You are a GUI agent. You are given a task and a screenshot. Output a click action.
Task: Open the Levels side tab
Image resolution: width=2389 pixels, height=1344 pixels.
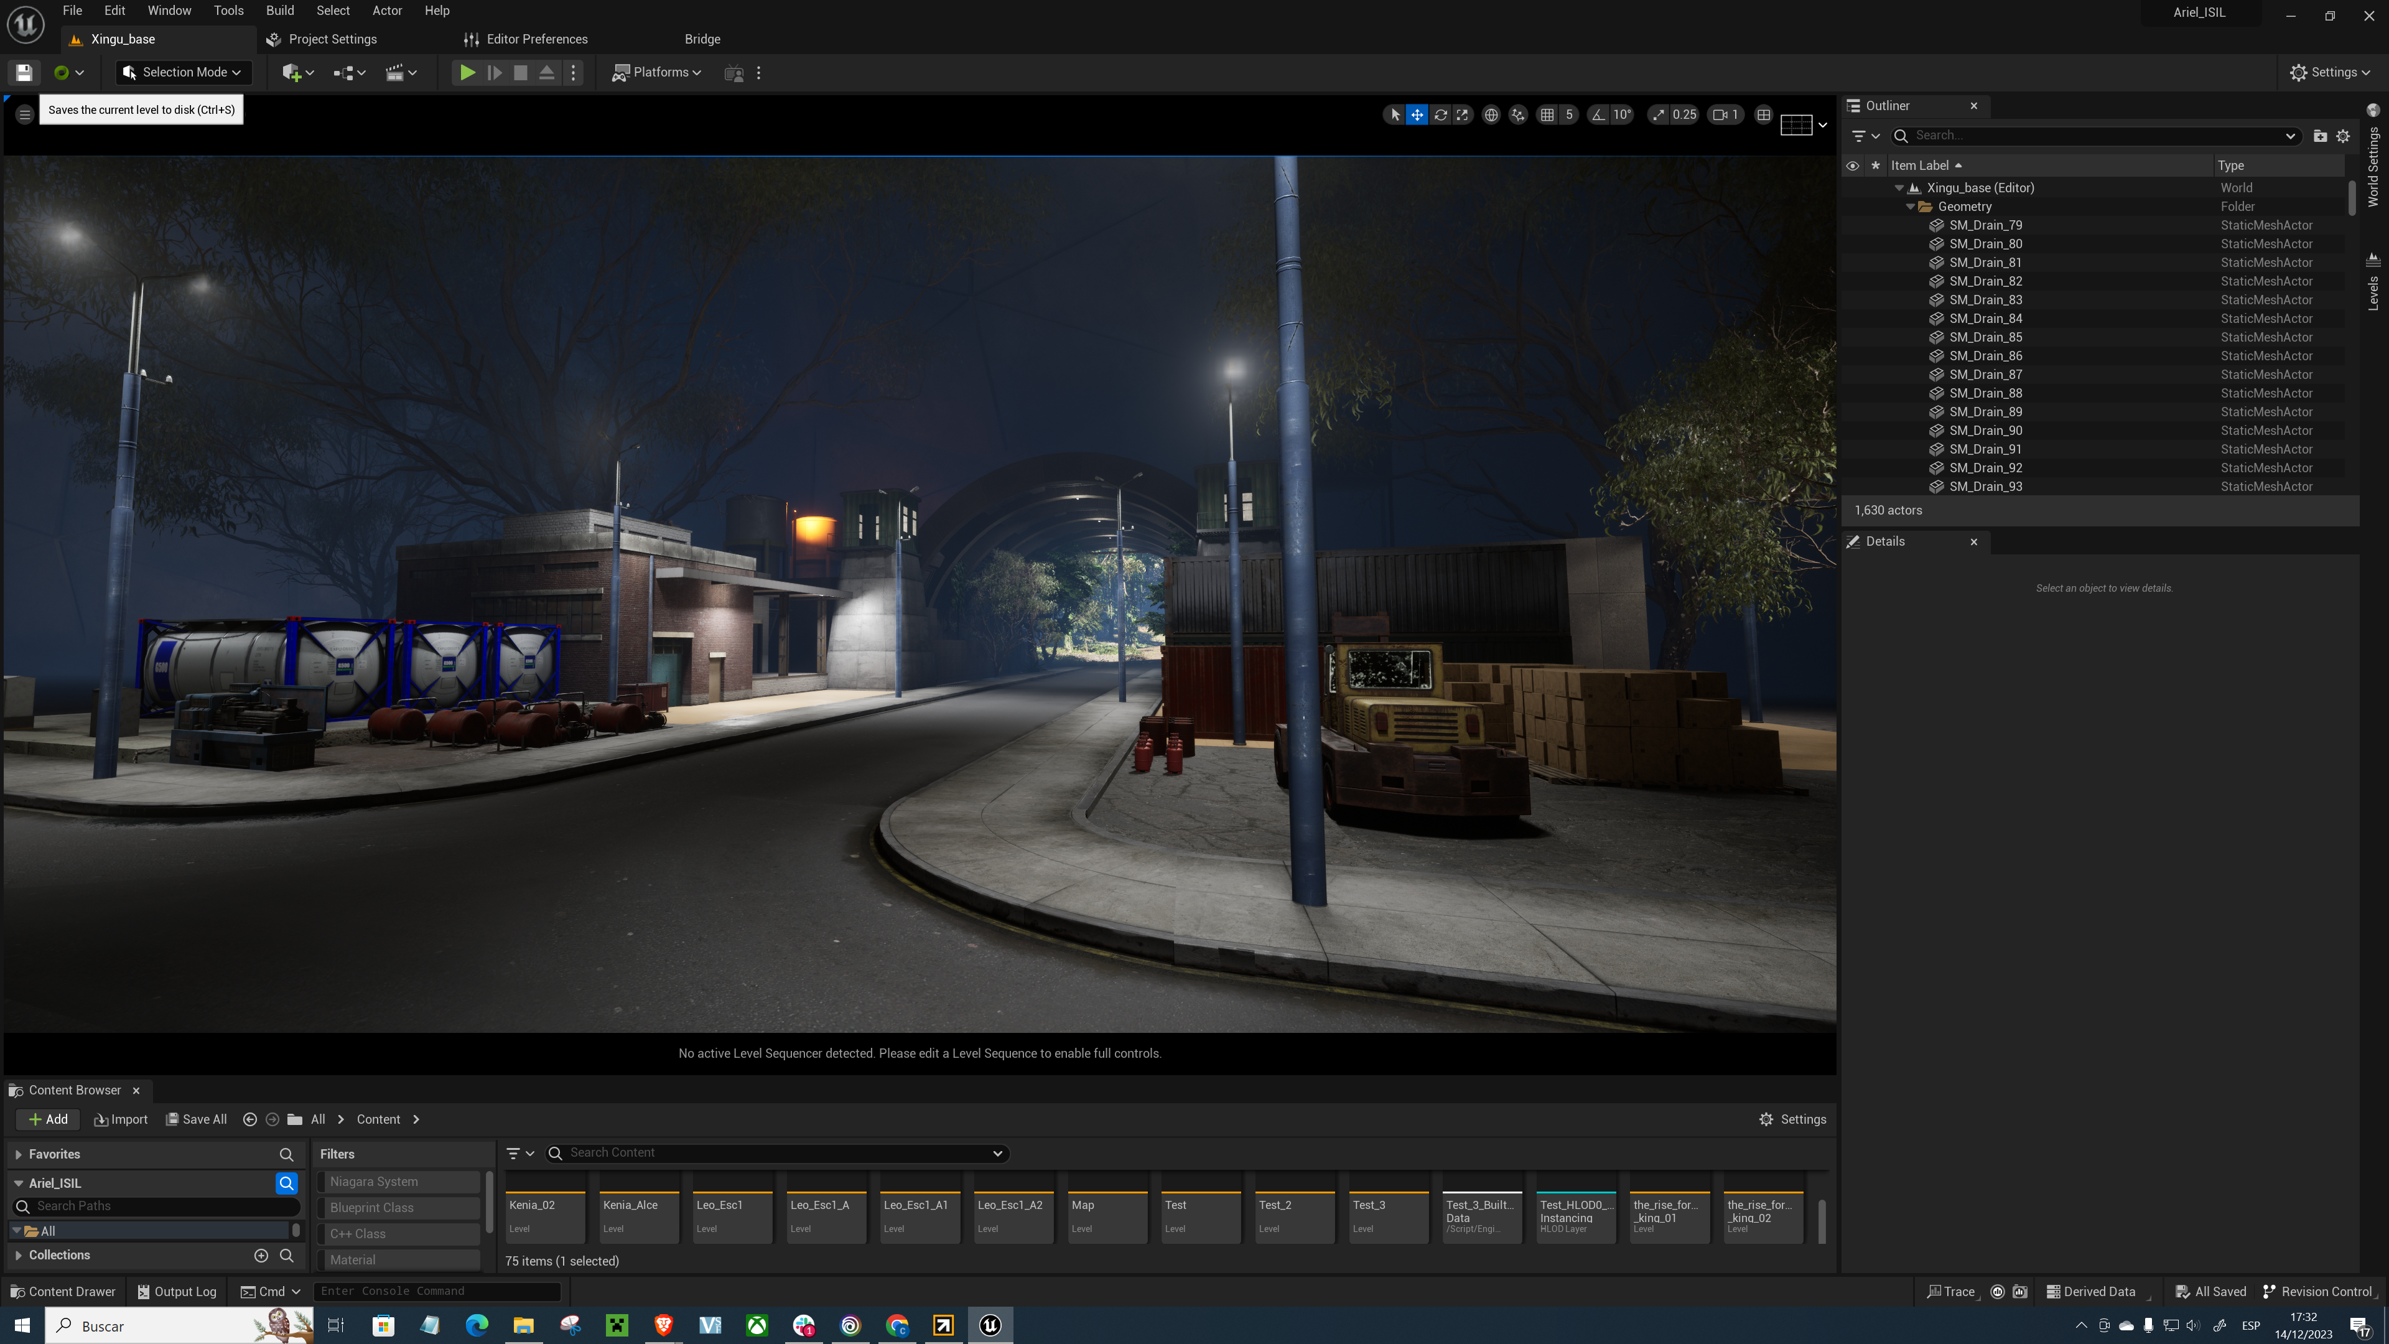point(2373,282)
